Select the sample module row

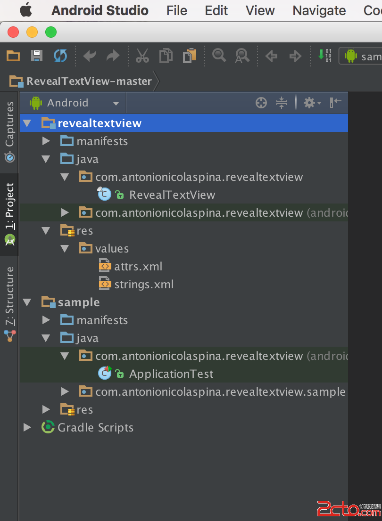pos(184,302)
